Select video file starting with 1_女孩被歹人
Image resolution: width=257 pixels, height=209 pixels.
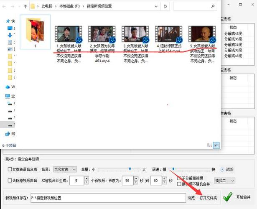pyautogui.click(x=69, y=44)
